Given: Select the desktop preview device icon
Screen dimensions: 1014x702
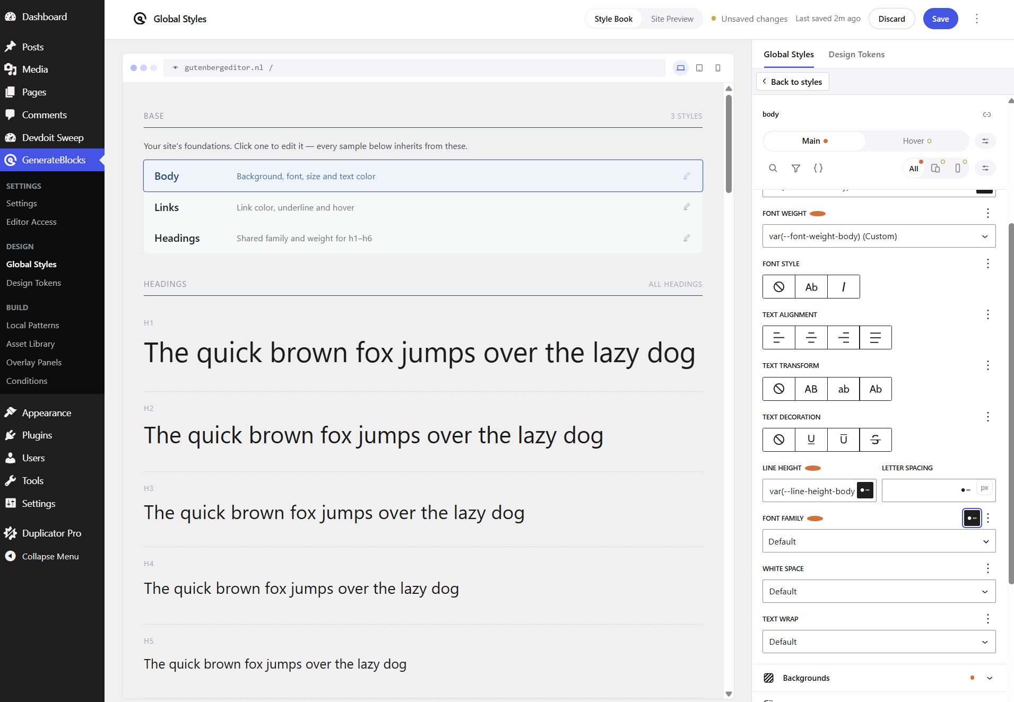Looking at the screenshot, I should (x=680, y=68).
